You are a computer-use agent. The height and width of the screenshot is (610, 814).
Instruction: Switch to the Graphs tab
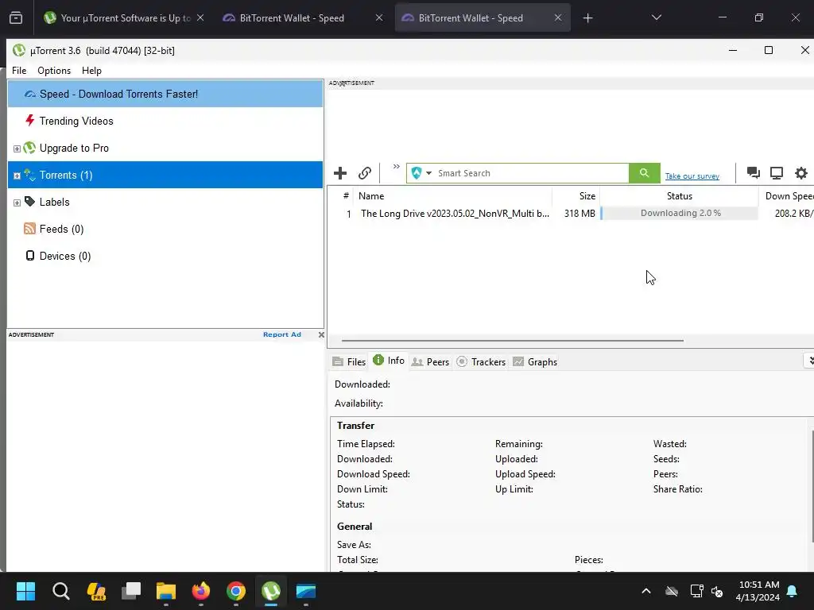pos(535,361)
